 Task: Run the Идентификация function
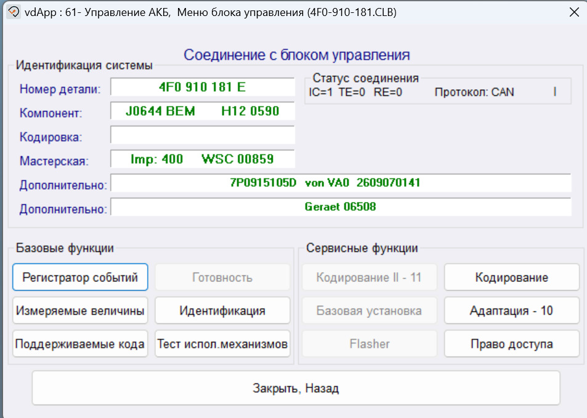pos(222,310)
